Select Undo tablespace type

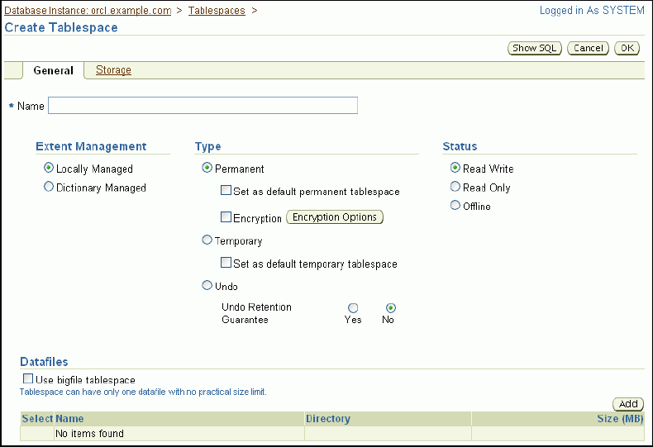point(207,285)
